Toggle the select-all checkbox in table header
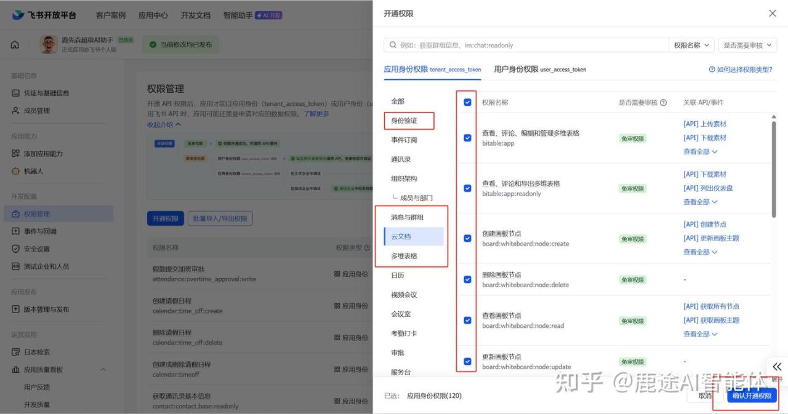 click(x=467, y=102)
